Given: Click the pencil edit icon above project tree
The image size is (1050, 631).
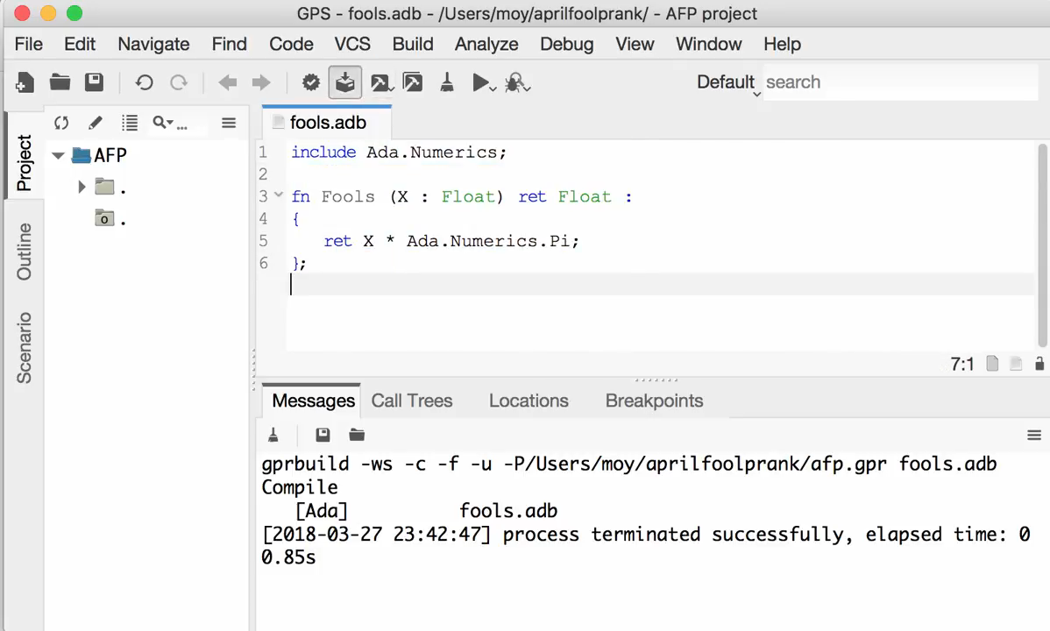Looking at the screenshot, I should 95,123.
